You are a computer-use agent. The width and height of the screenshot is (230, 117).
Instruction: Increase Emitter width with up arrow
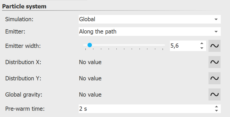202,43
